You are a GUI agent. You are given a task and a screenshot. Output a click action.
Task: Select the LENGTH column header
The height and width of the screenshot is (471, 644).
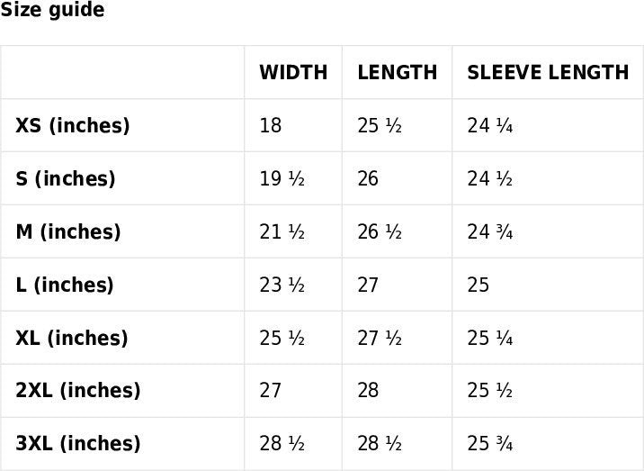pyautogui.click(x=397, y=73)
